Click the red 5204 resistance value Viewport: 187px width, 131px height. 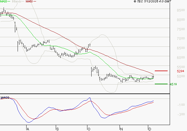coord(180,71)
